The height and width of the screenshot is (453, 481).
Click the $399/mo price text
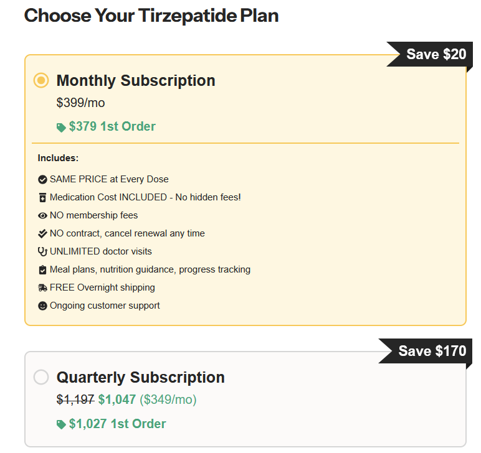[x=81, y=103]
